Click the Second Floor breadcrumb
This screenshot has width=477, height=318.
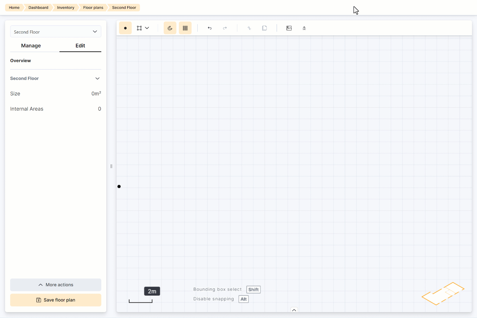coord(124,7)
